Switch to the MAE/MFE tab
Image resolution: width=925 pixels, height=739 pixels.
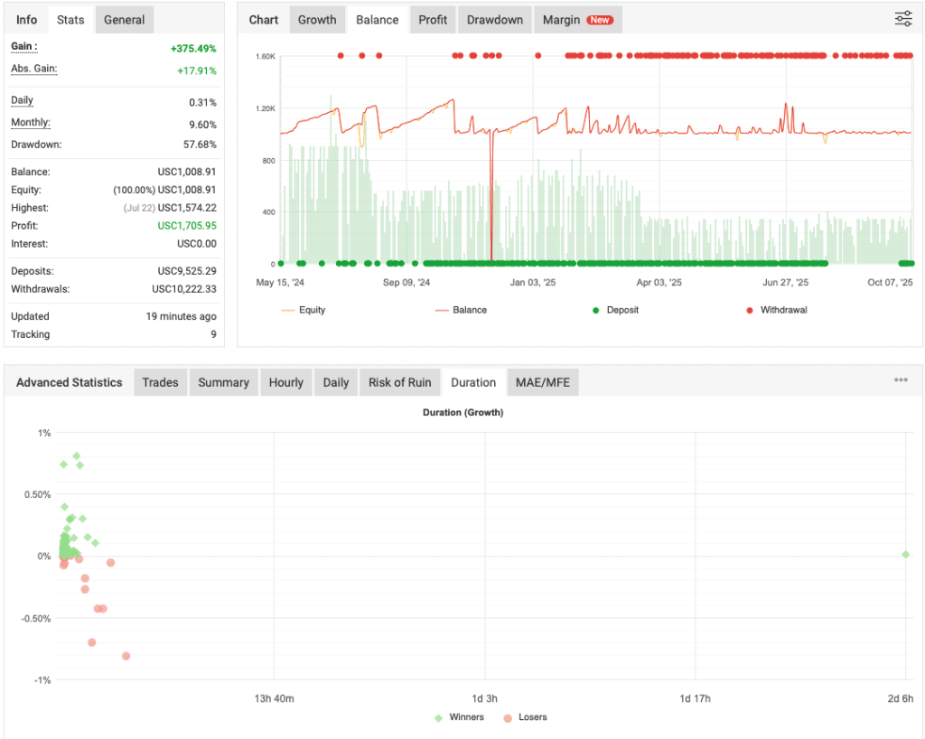coord(542,382)
